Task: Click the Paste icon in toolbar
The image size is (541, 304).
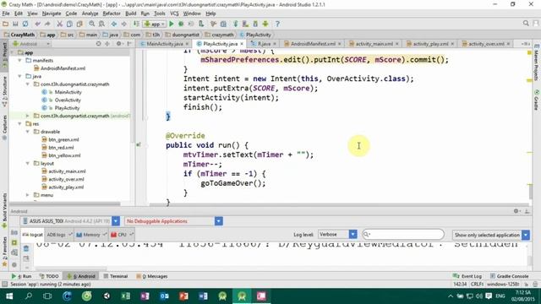Action: [79, 24]
